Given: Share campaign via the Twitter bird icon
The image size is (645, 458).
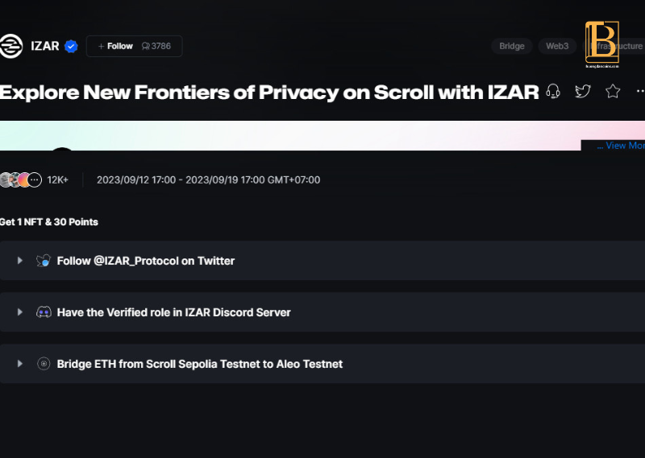Looking at the screenshot, I should point(583,91).
